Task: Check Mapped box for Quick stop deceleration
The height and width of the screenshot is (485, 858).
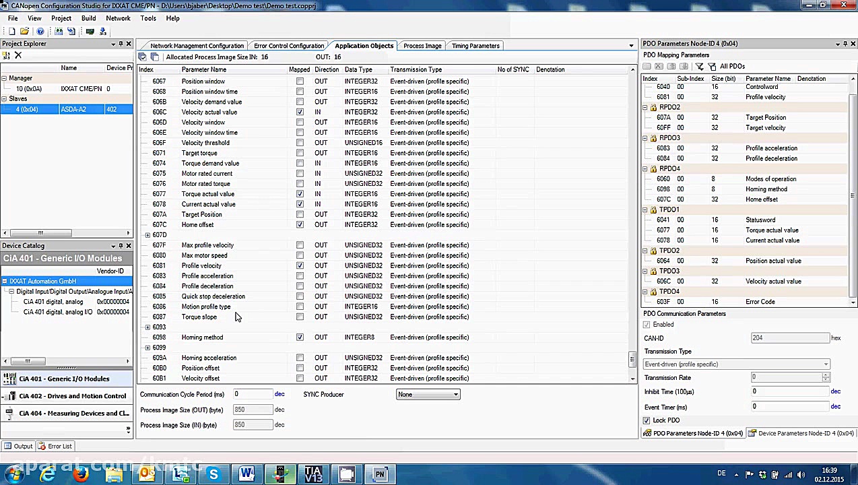Action: (x=300, y=296)
